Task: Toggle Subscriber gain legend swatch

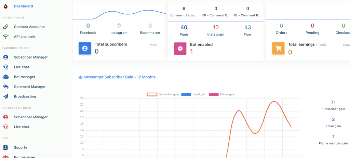Action: coord(152,94)
